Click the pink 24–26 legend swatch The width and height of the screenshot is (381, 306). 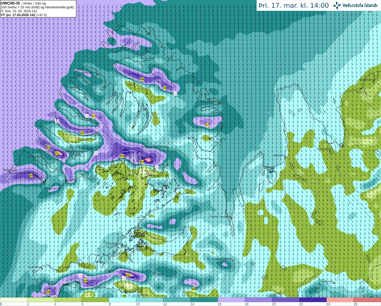(x=340, y=300)
